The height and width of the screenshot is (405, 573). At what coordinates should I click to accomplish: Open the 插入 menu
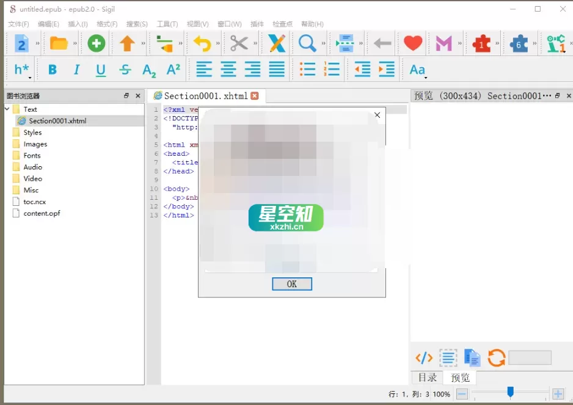[x=78, y=24]
